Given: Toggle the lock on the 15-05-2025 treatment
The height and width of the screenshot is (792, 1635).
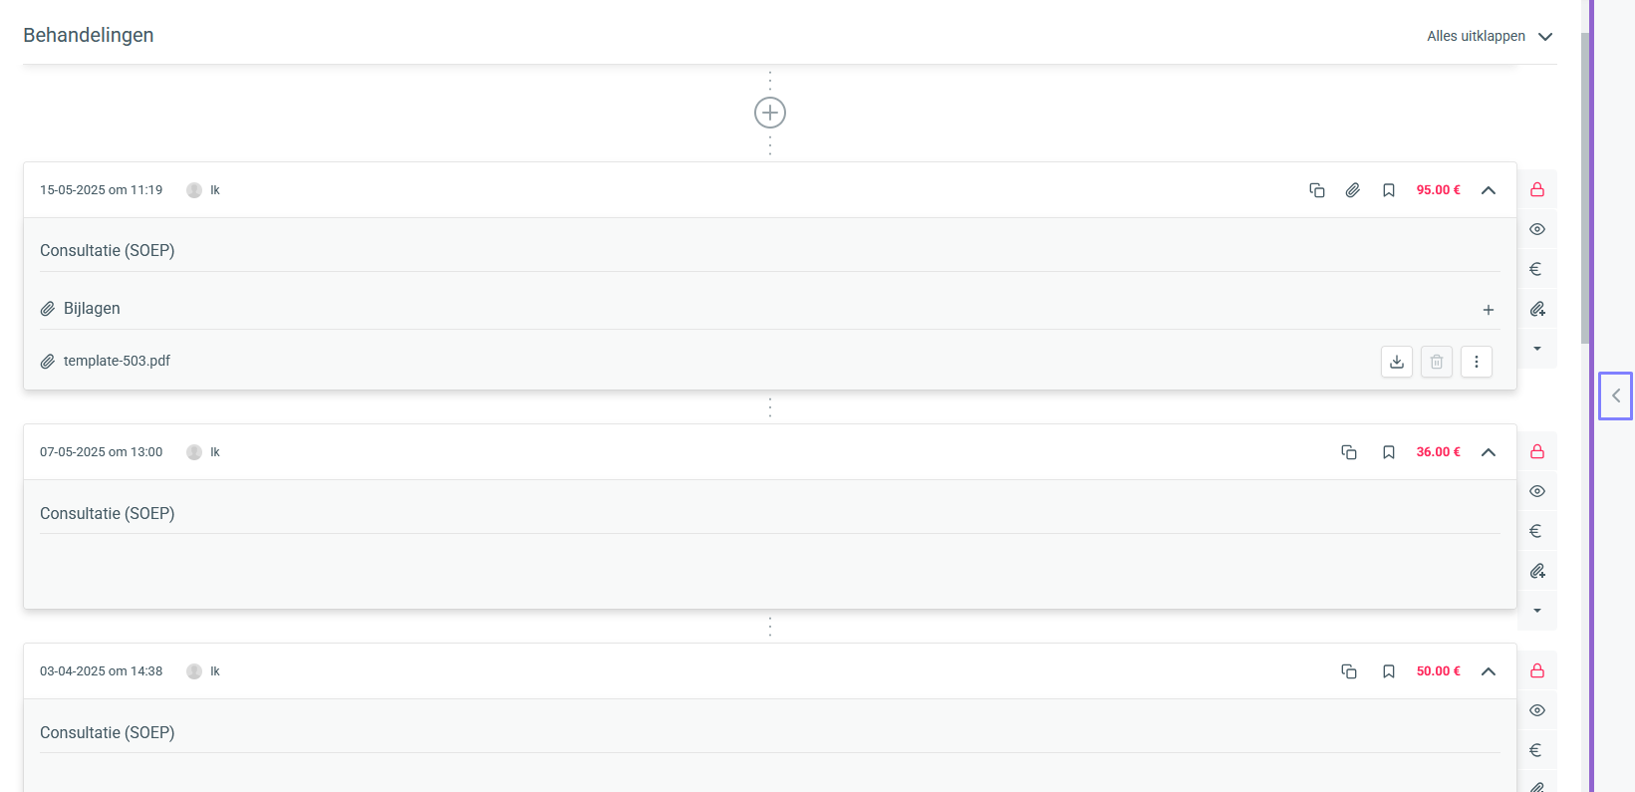Looking at the screenshot, I should coord(1537,189).
